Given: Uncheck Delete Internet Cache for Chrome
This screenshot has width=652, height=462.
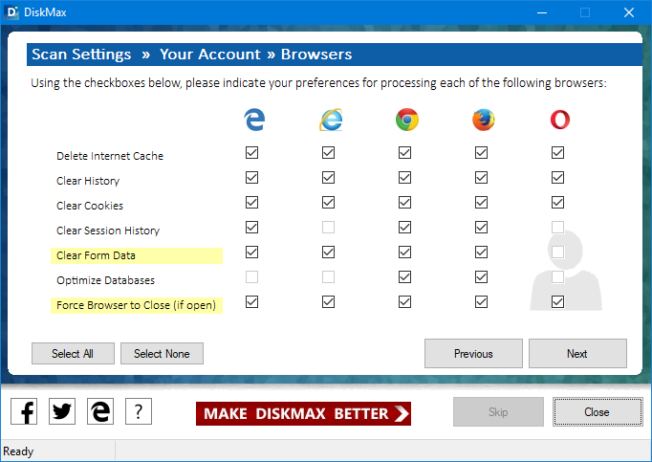Looking at the screenshot, I should point(404,153).
